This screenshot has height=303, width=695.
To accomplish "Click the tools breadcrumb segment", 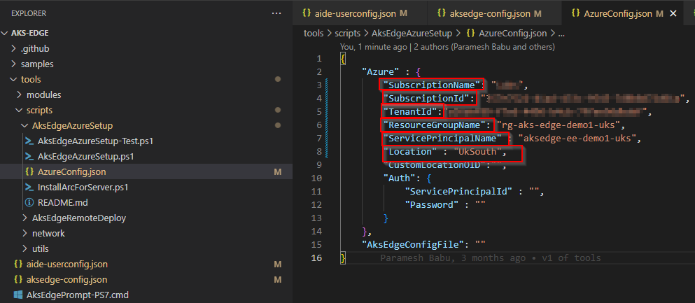I will (x=314, y=33).
